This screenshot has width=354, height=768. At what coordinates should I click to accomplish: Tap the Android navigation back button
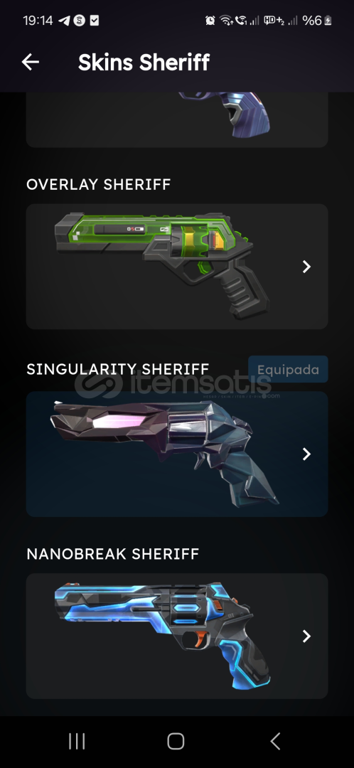click(276, 741)
